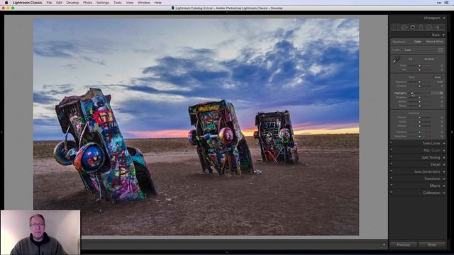Screen dimensions: 454x255
Task: Open the Photo menu
Action: point(87,3)
